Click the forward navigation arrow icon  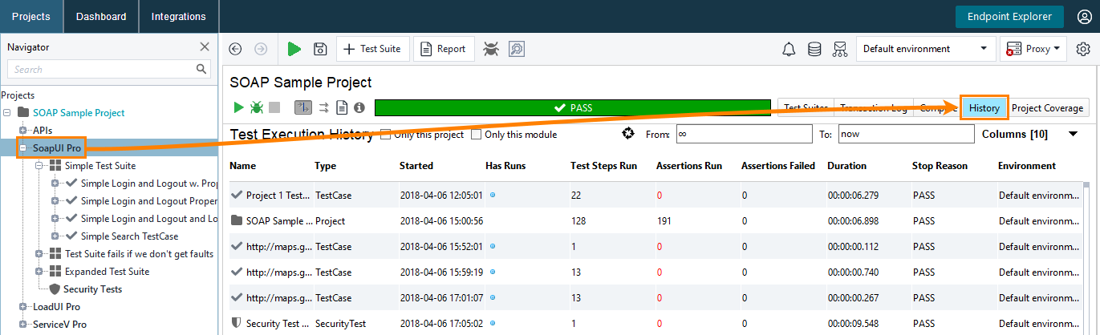click(261, 49)
